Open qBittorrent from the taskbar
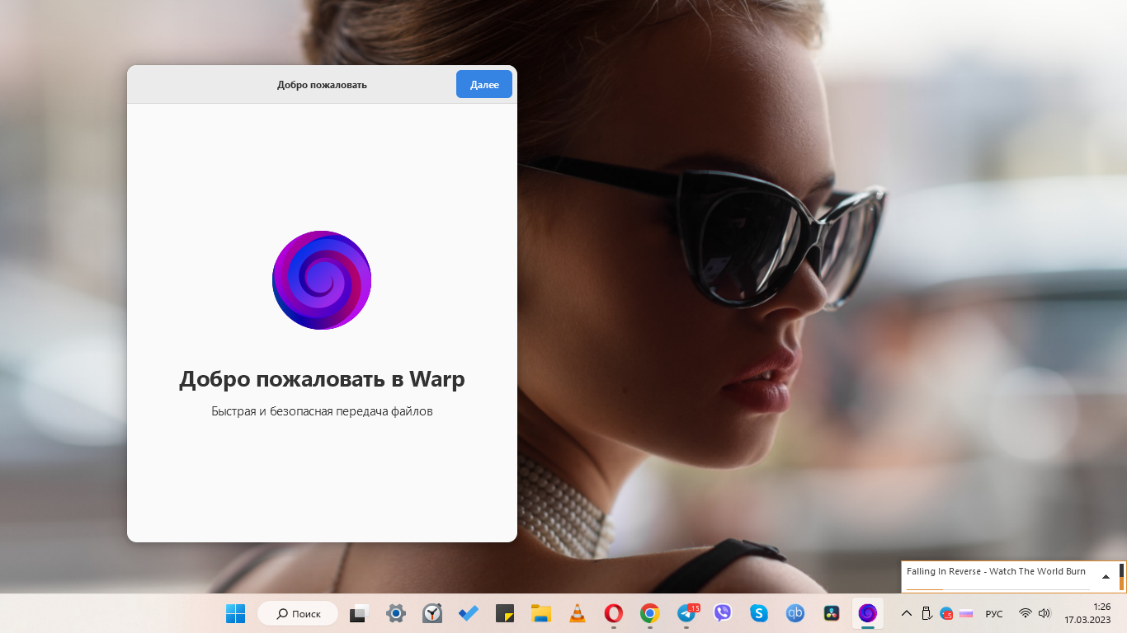1127x633 pixels. click(795, 613)
